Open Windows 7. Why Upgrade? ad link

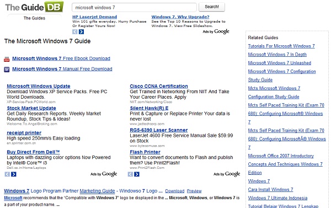coord(180,17)
